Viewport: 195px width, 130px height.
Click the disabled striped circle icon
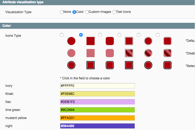(x=148, y=53)
